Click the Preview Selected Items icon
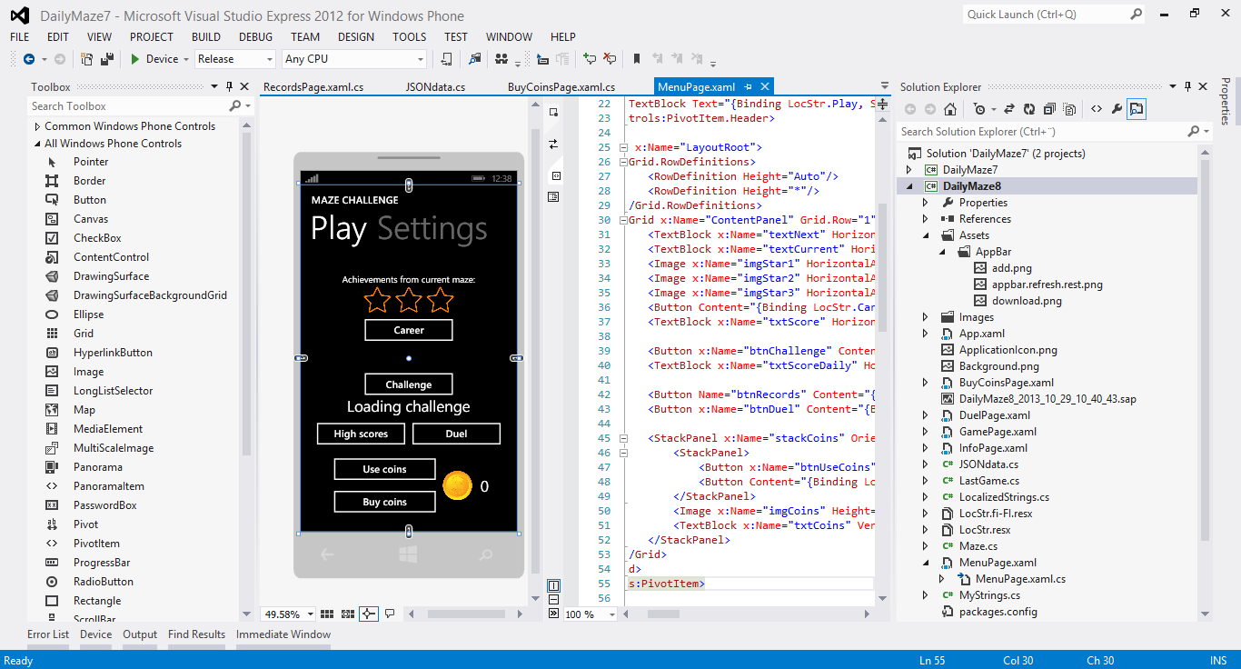Image resolution: width=1241 pixels, height=669 pixels. (1137, 109)
